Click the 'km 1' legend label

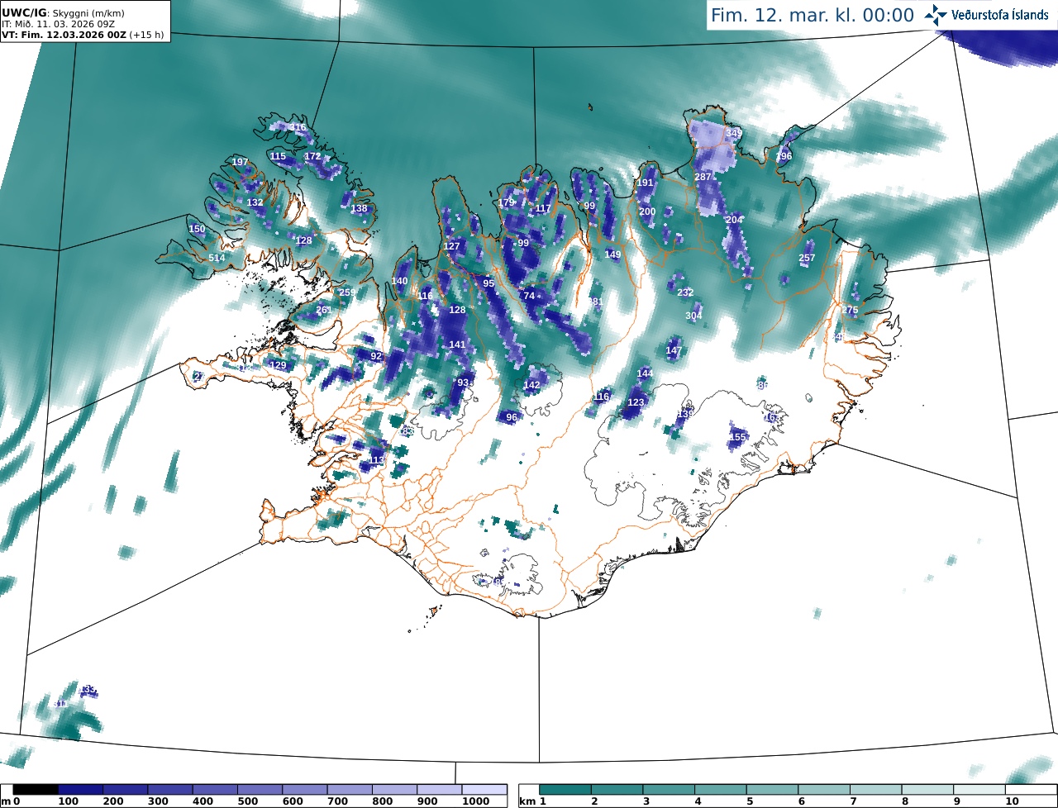pos(533,801)
